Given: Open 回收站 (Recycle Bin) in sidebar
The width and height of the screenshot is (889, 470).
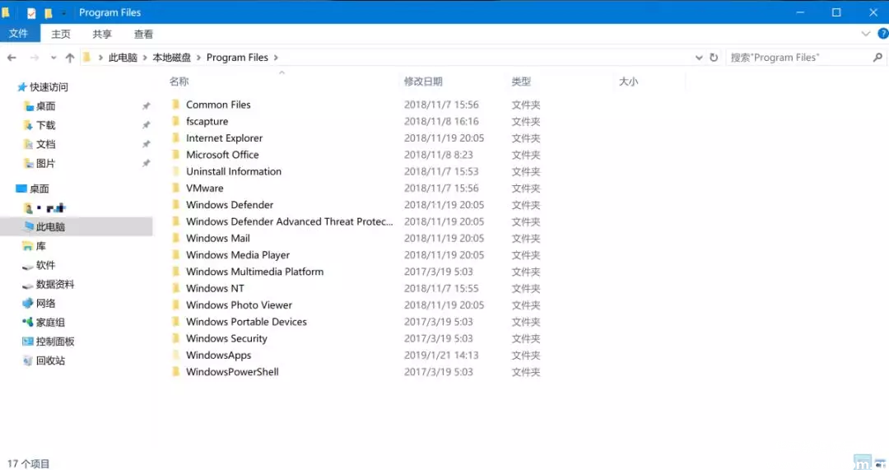Looking at the screenshot, I should (x=50, y=361).
